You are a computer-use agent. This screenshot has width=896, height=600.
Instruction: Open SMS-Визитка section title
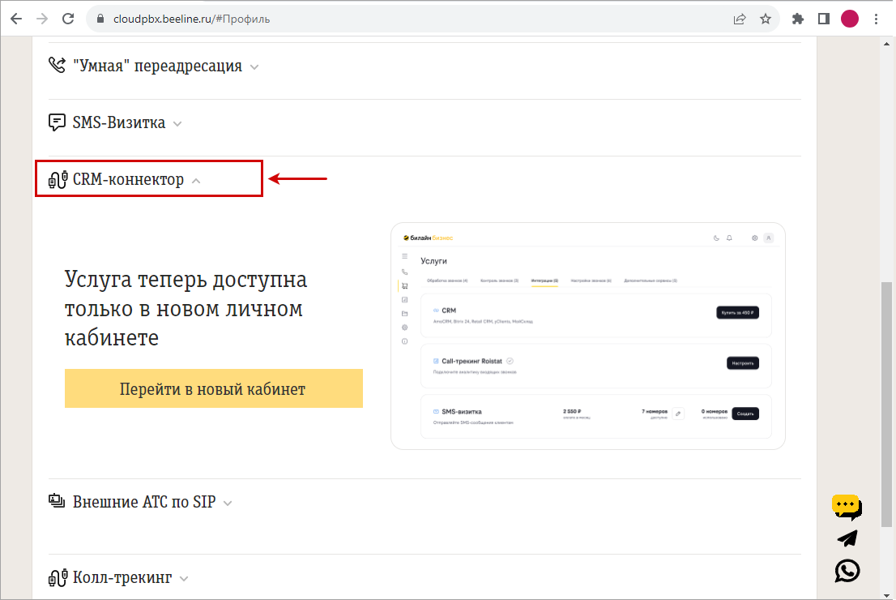(119, 122)
